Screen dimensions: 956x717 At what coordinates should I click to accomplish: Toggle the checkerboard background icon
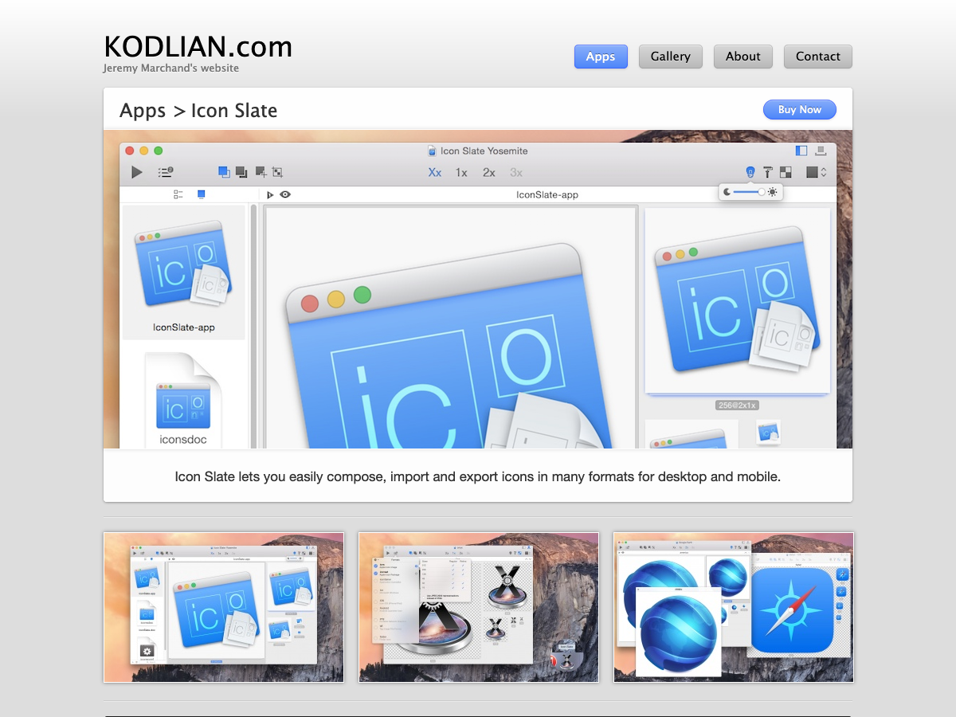(786, 172)
